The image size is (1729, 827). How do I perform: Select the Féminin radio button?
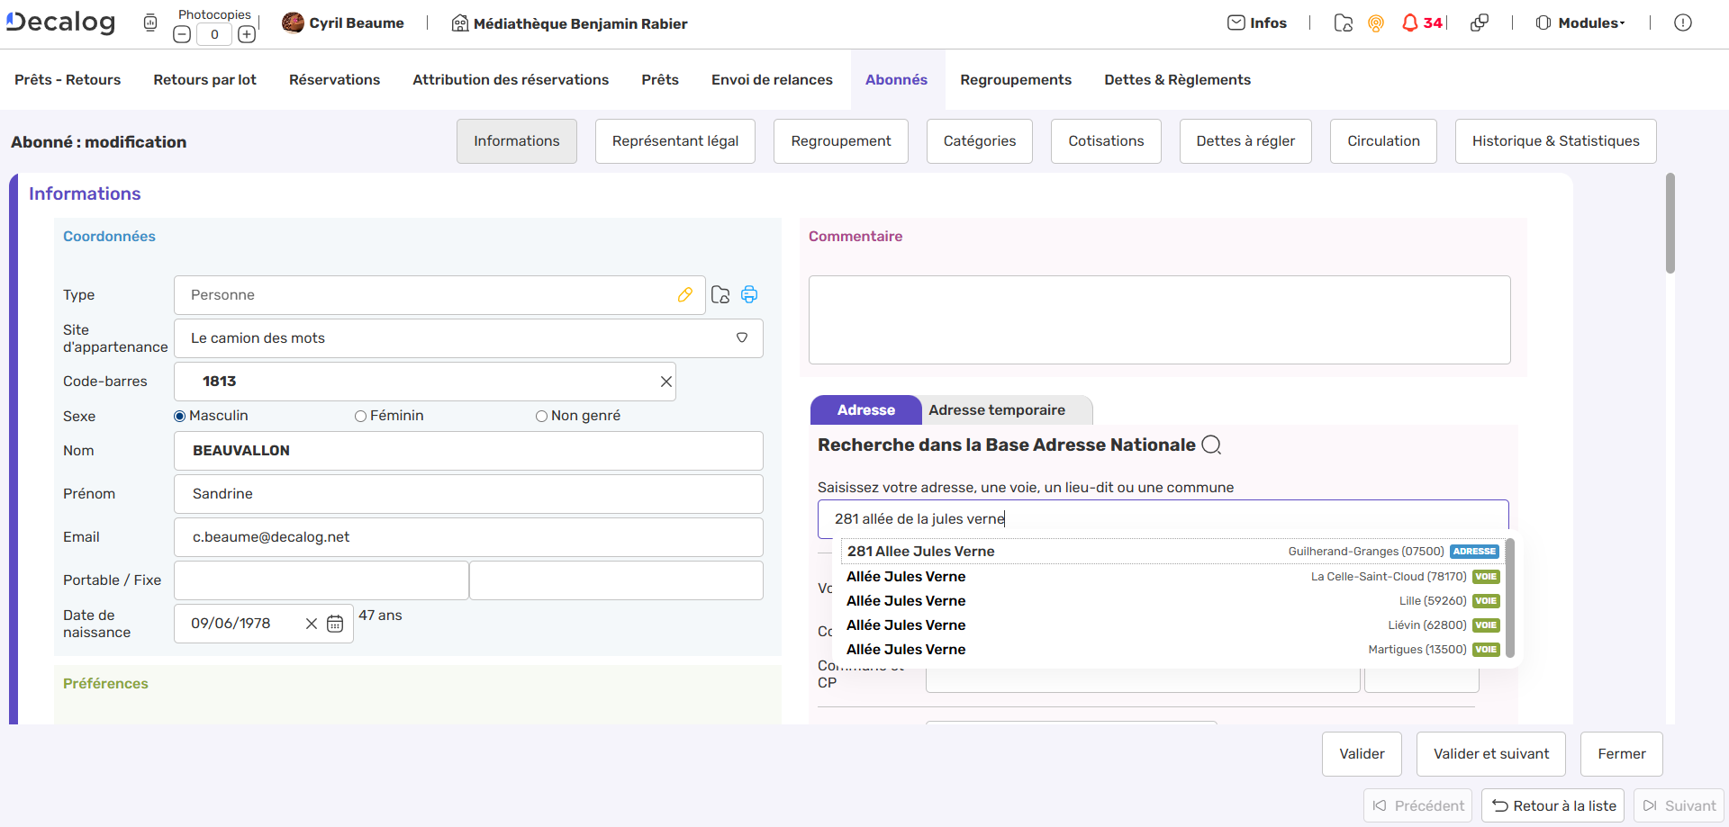coord(360,416)
